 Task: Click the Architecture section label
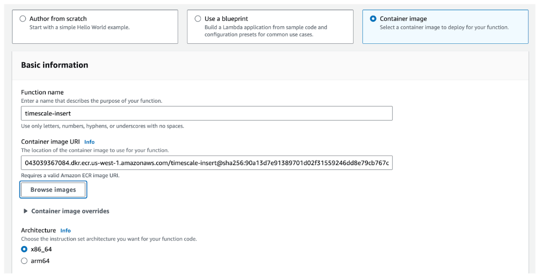[x=38, y=230]
